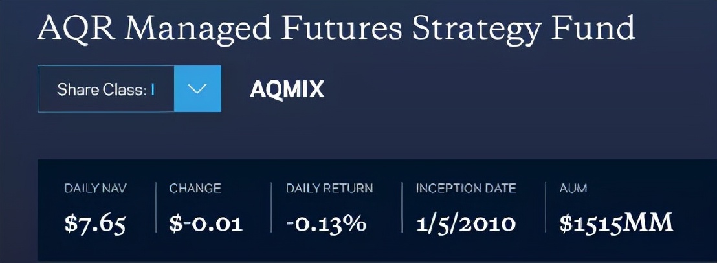The height and width of the screenshot is (263, 717).
Task: Click the blue chevron dropdown arrow
Action: (197, 89)
